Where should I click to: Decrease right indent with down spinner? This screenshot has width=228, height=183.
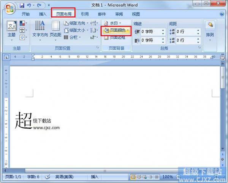(163, 42)
